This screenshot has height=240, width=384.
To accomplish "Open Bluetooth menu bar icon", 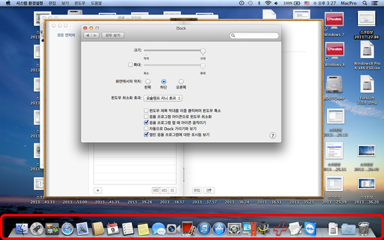I will pyautogui.click(x=259, y=3).
